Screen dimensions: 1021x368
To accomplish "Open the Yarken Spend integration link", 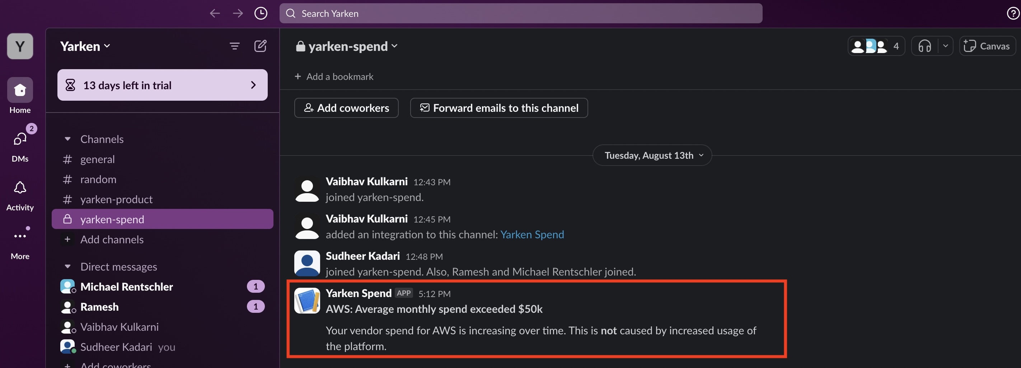I will coord(532,235).
